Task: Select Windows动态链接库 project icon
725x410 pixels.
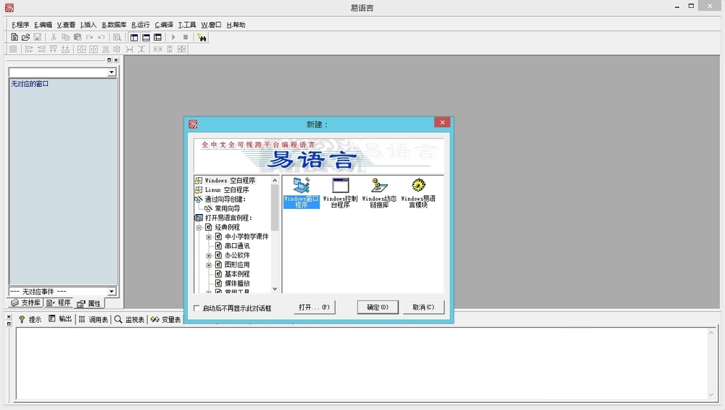Action: [x=379, y=193]
